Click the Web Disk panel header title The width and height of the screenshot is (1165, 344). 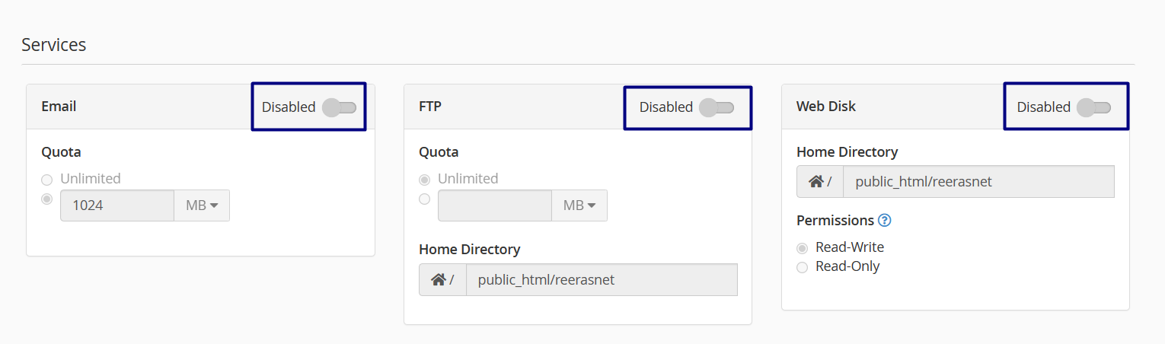tap(826, 107)
